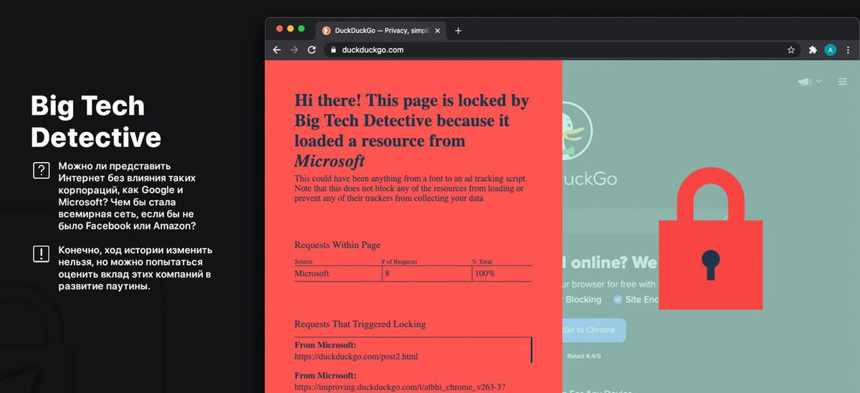Open the profile avatar labeled A
Image resolution: width=860 pixels, height=393 pixels.
pyautogui.click(x=831, y=50)
